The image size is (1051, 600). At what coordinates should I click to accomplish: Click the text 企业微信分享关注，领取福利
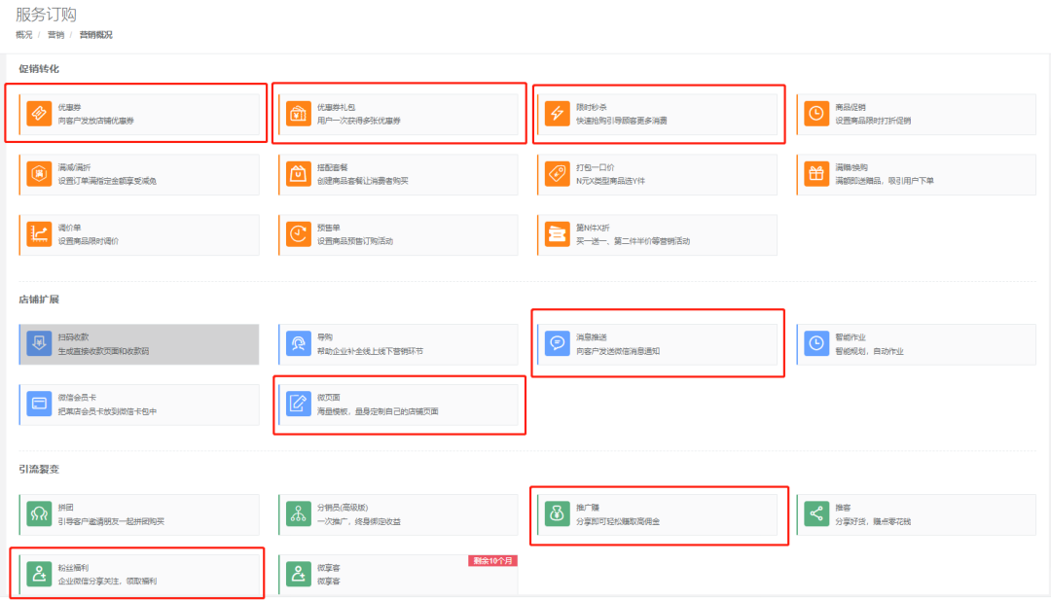point(107,582)
